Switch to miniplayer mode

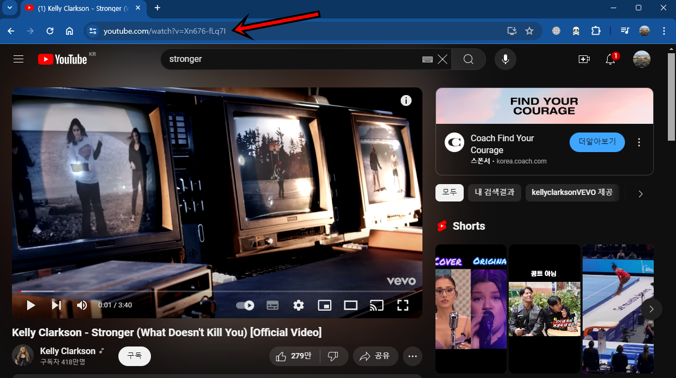tap(325, 305)
